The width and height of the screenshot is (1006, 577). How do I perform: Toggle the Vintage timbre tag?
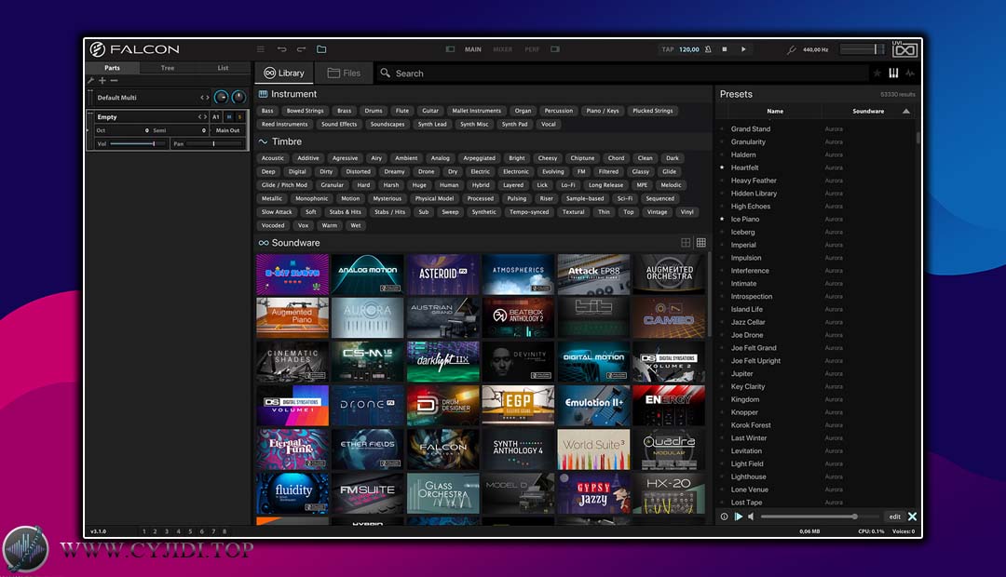pyautogui.click(x=657, y=212)
